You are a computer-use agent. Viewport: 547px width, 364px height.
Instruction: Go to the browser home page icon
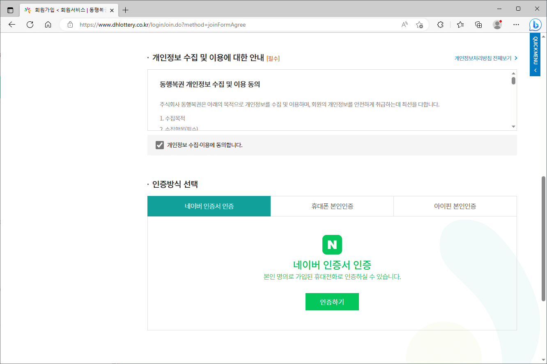[48, 25]
